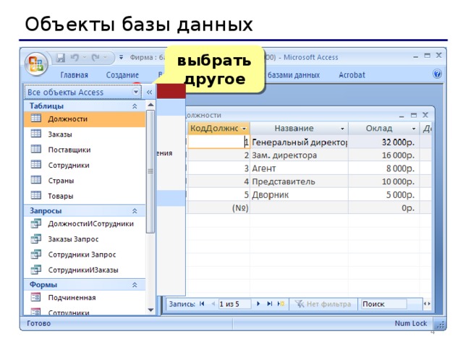Go to previous record navigation button

[x=213, y=304]
